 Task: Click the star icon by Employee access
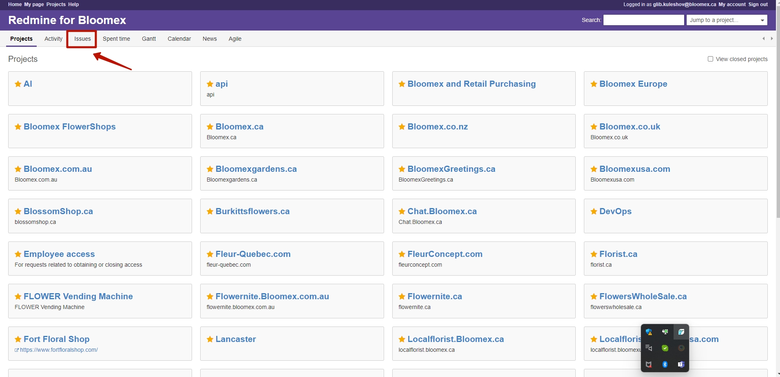[18, 254]
